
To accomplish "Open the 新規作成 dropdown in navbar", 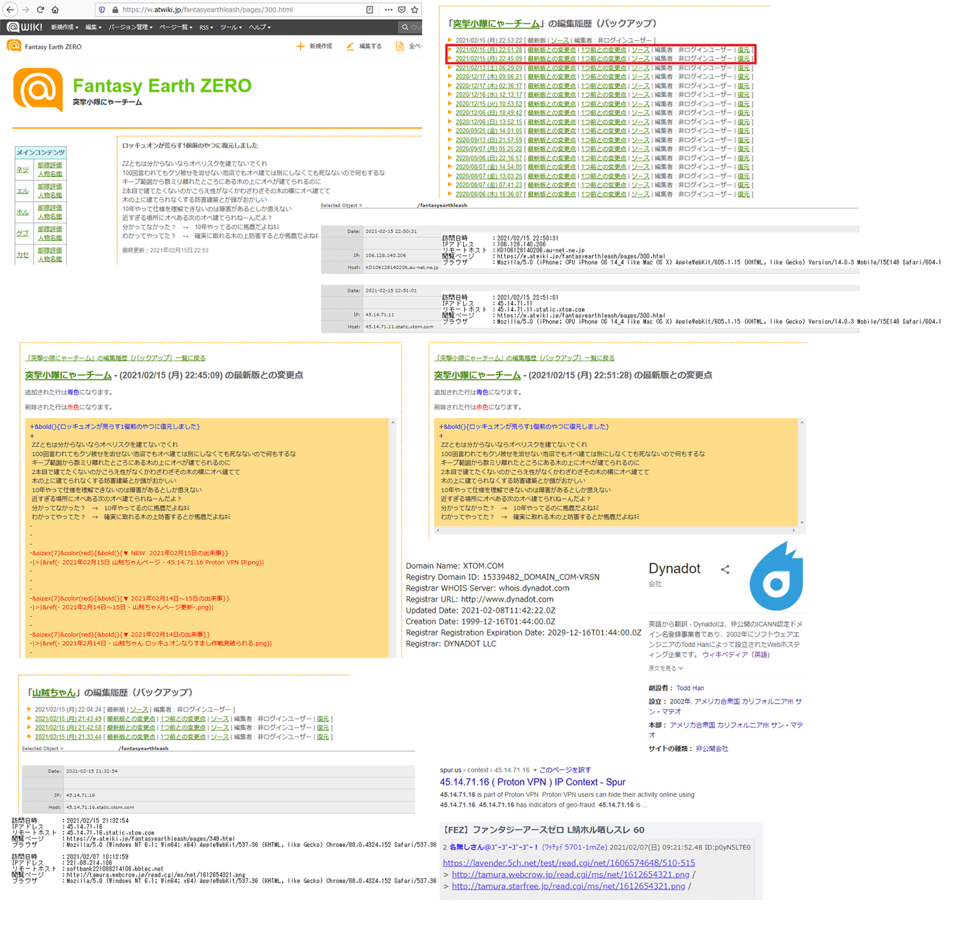I will [x=65, y=27].
